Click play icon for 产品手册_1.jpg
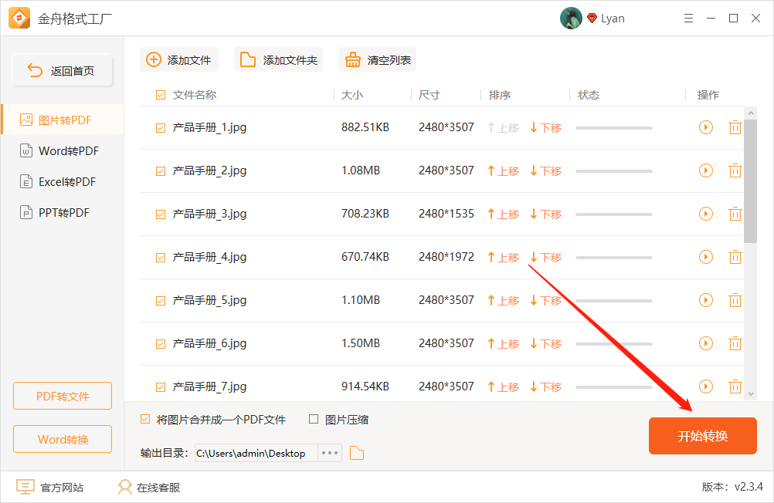Viewport: 774px width, 503px height. [706, 127]
